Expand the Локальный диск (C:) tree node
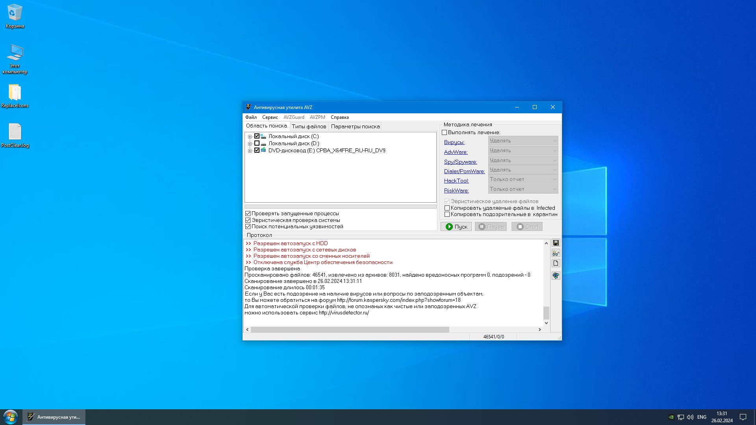Viewport: 756px width, 425px height. point(250,137)
